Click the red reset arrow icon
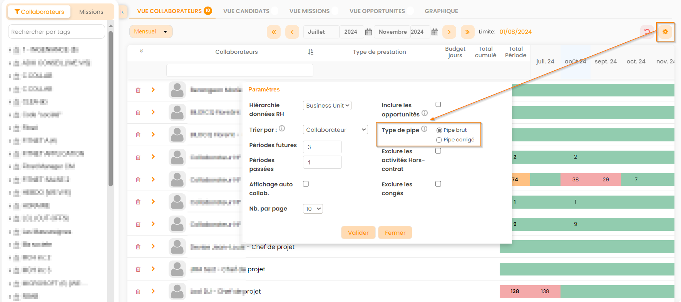681x302 pixels. (x=647, y=32)
